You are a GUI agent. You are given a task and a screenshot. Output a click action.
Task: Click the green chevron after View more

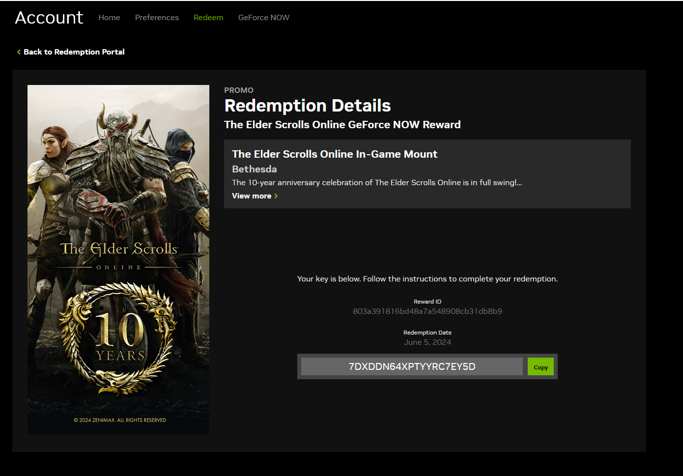[276, 196]
